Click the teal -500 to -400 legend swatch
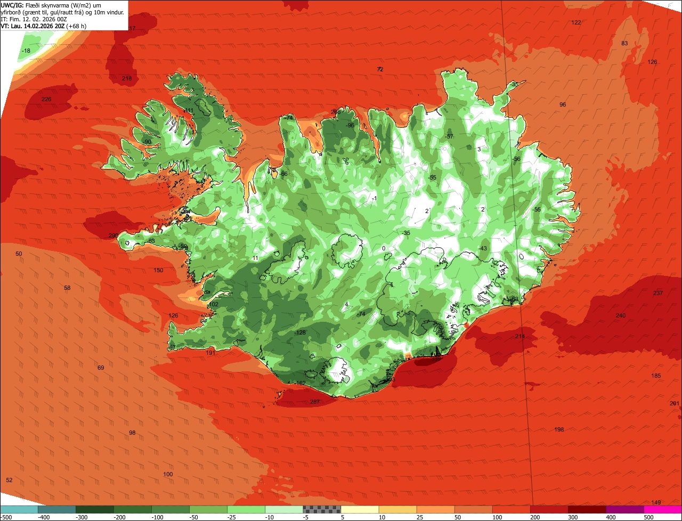The height and width of the screenshot is (521, 682). (x=19, y=509)
